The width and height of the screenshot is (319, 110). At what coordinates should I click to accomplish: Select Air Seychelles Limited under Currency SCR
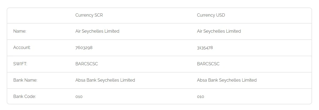97,31
